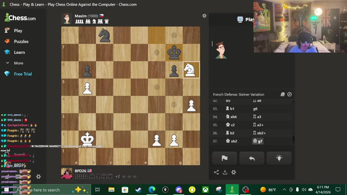
Task: Open settings gear below move list
Action: pyautogui.click(x=234, y=172)
